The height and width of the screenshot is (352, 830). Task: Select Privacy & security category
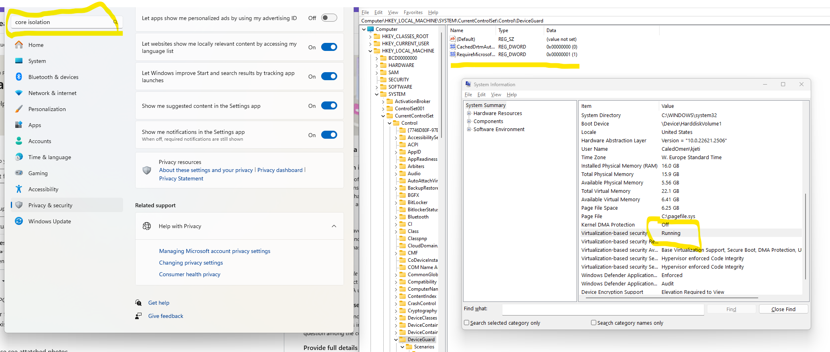(x=66, y=205)
